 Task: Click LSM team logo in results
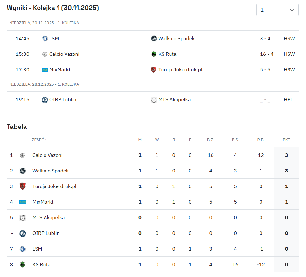click(45, 39)
